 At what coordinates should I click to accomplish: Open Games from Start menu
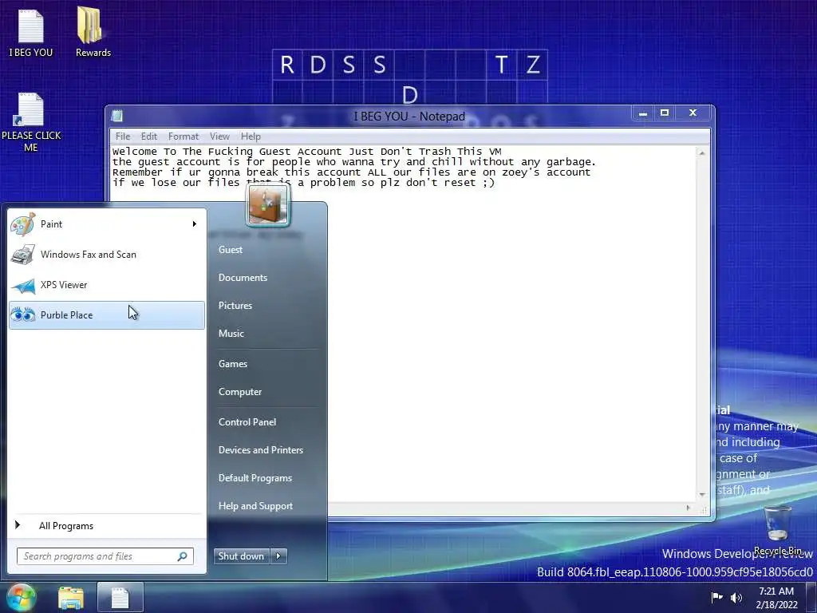(x=232, y=364)
